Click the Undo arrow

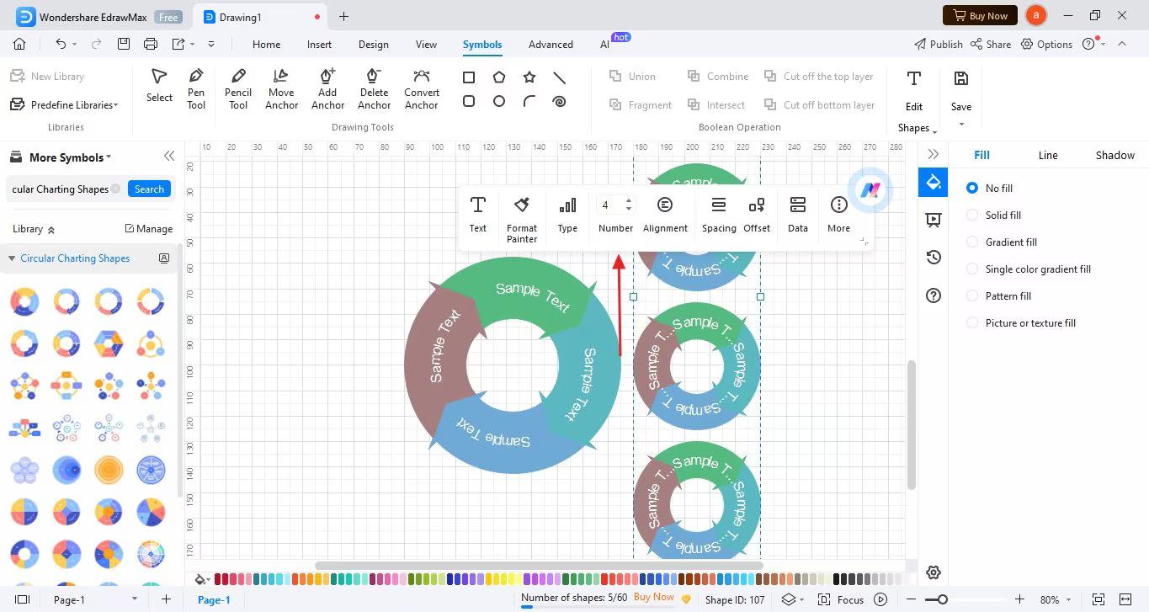coord(61,44)
